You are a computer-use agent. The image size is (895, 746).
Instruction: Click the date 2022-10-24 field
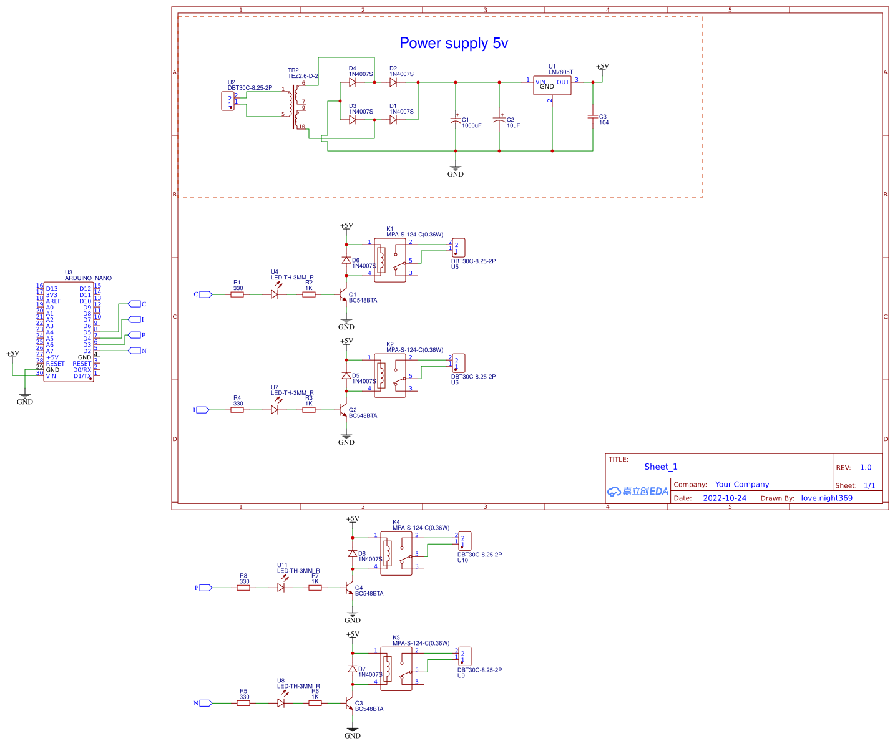click(x=724, y=498)
